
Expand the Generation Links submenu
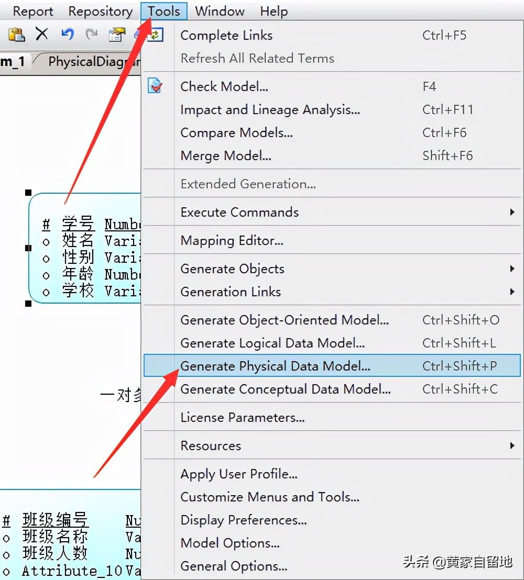click(x=231, y=292)
